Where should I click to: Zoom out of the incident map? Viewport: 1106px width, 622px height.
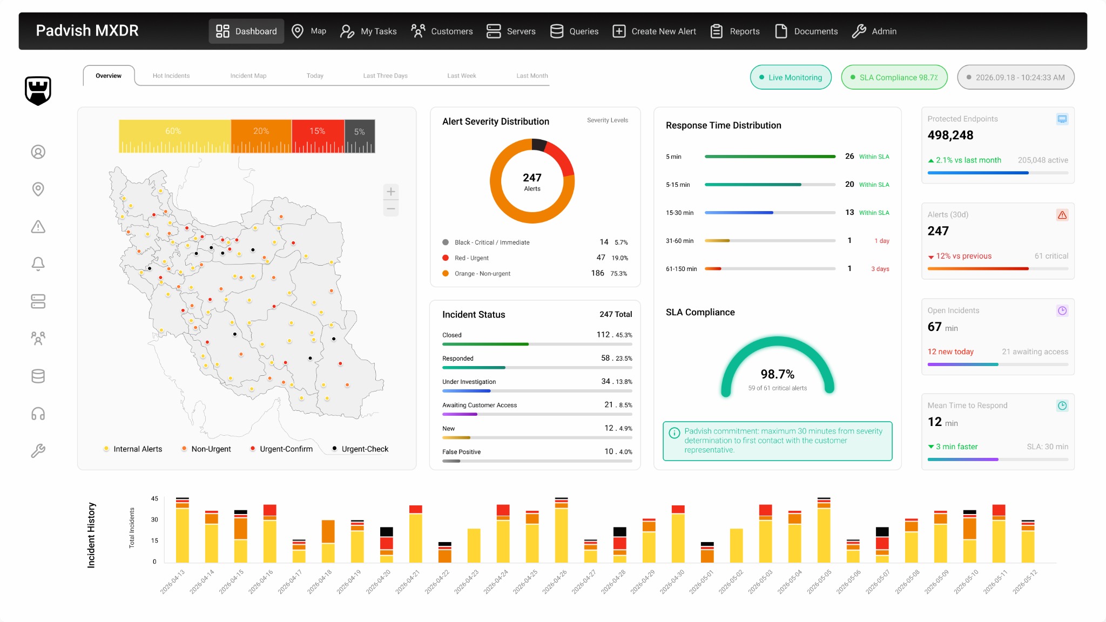coord(391,208)
